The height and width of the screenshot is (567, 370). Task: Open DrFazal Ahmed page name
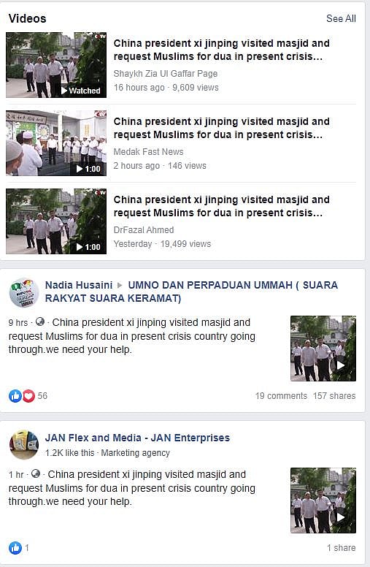tap(144, 229)
